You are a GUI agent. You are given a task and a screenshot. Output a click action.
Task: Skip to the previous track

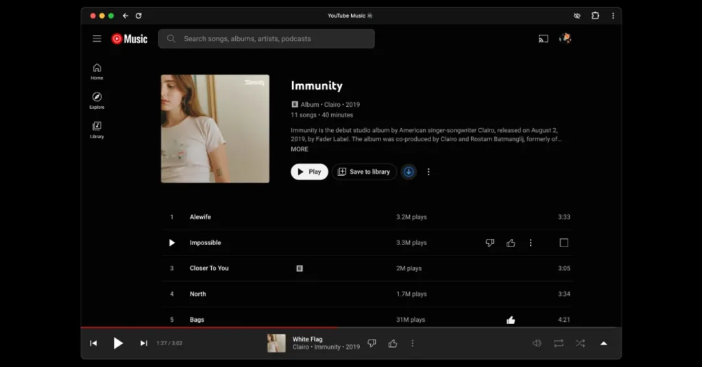pyautogui.click(x=93, y=343)
